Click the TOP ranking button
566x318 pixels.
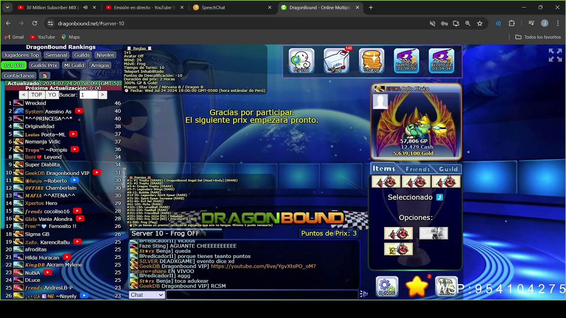[37, 95]
